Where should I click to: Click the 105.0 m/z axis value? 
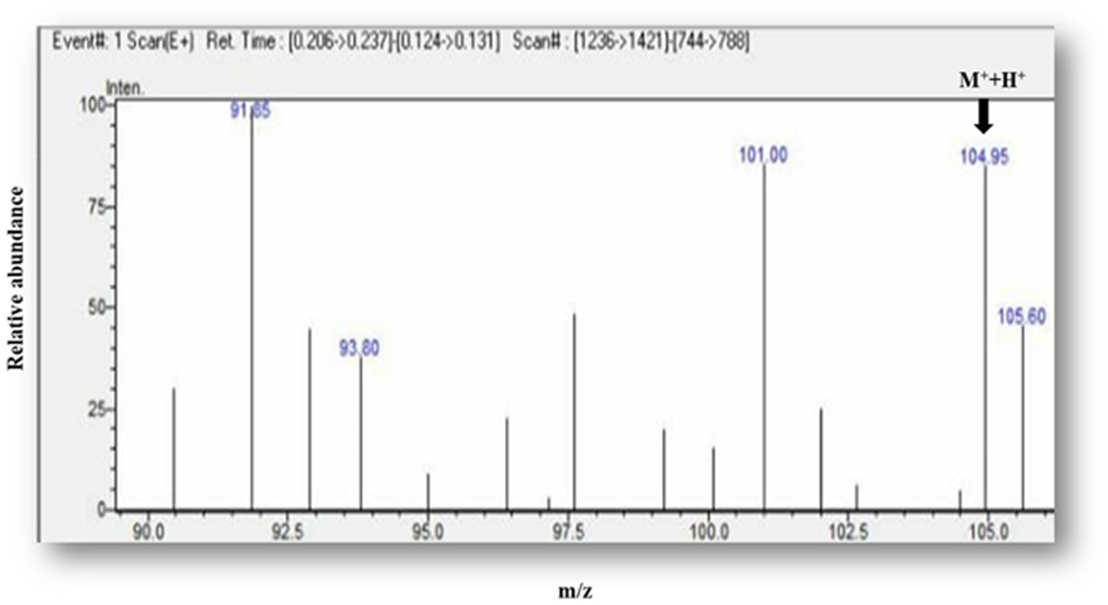[988, 532]
